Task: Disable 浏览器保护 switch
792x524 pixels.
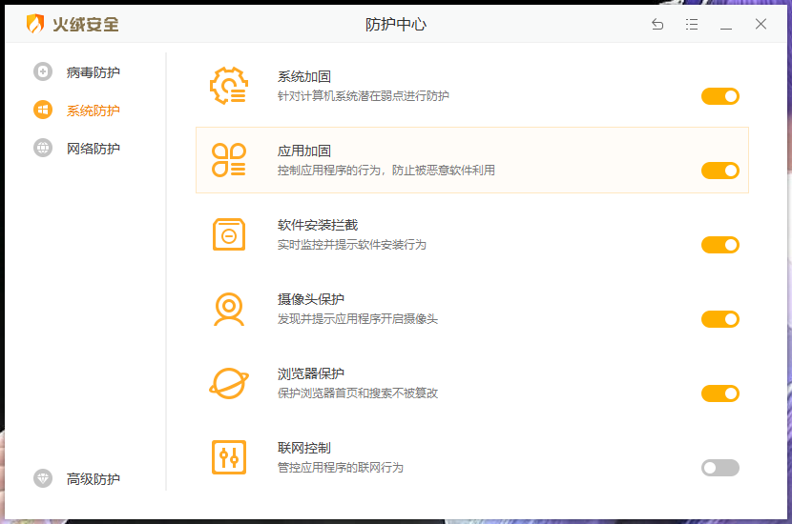Action: tap(719, 393)
